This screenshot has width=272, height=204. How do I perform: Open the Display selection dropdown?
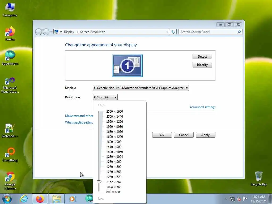click(141, 88)
